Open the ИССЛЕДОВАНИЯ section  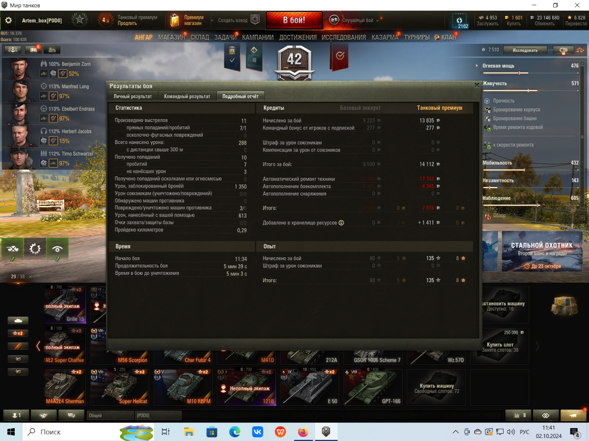click(344, 37)
